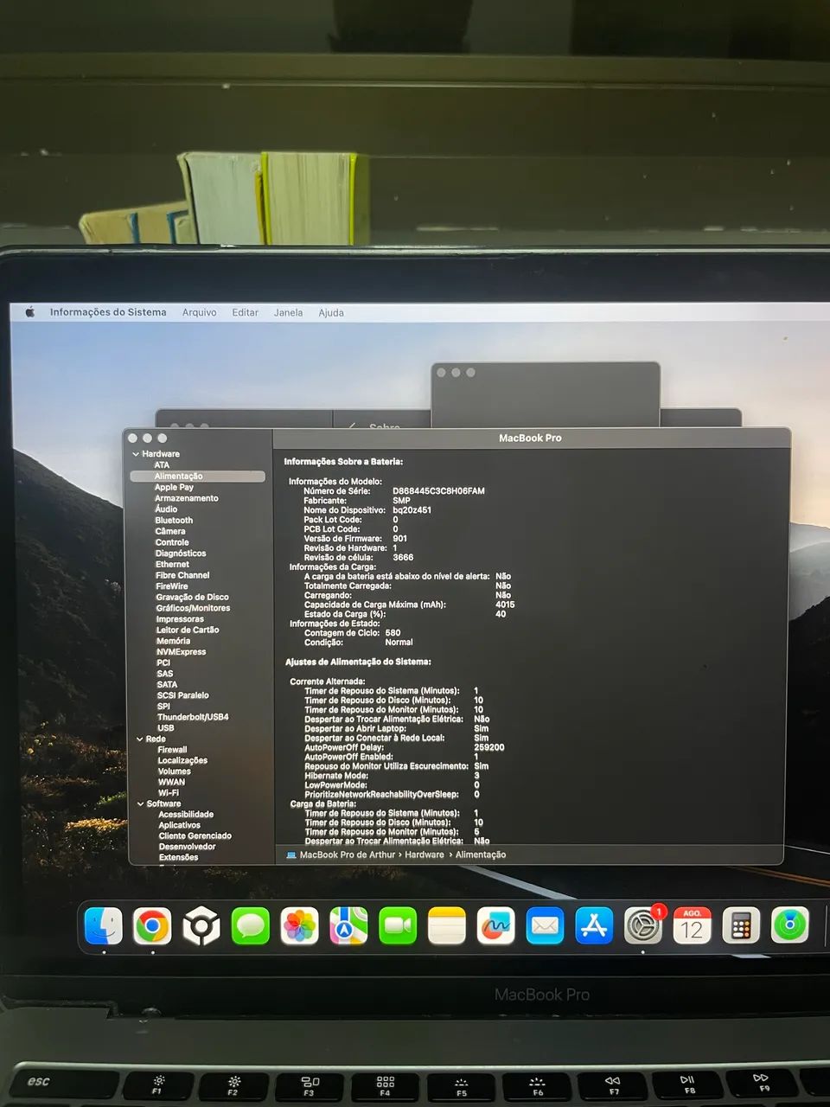Click Hardware in the bottom path bar
The height and width of the screenshot is (1107, 830).
point(425,854)
